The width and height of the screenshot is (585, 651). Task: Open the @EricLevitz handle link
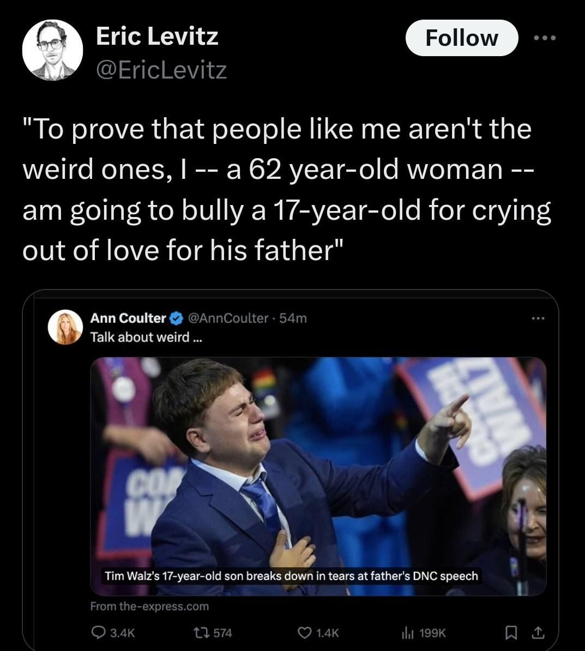tap(161, 70)
